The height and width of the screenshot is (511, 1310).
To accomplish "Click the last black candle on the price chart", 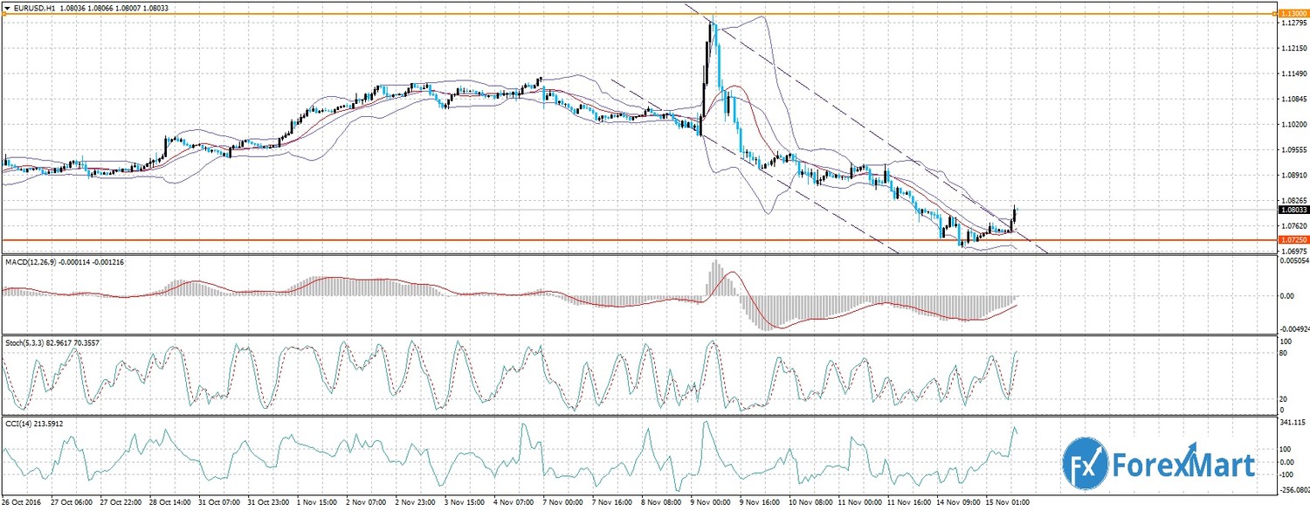I will click(1014, 214).
